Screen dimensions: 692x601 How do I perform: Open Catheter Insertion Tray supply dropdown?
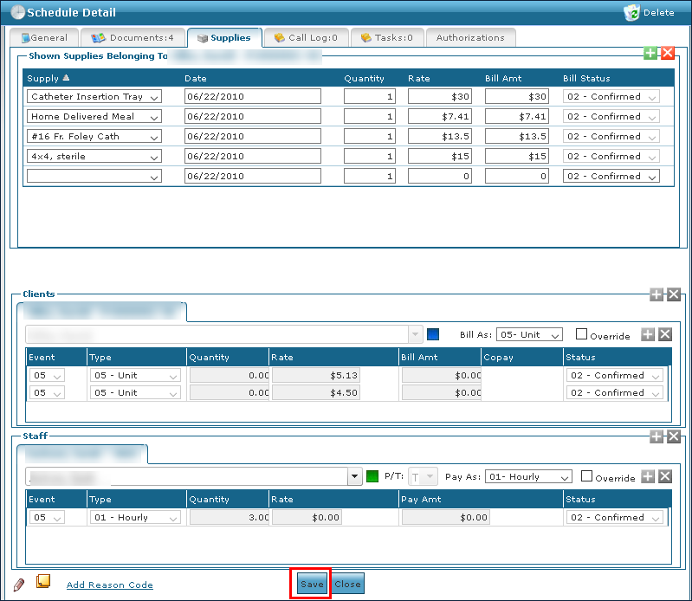click(94, 97)
